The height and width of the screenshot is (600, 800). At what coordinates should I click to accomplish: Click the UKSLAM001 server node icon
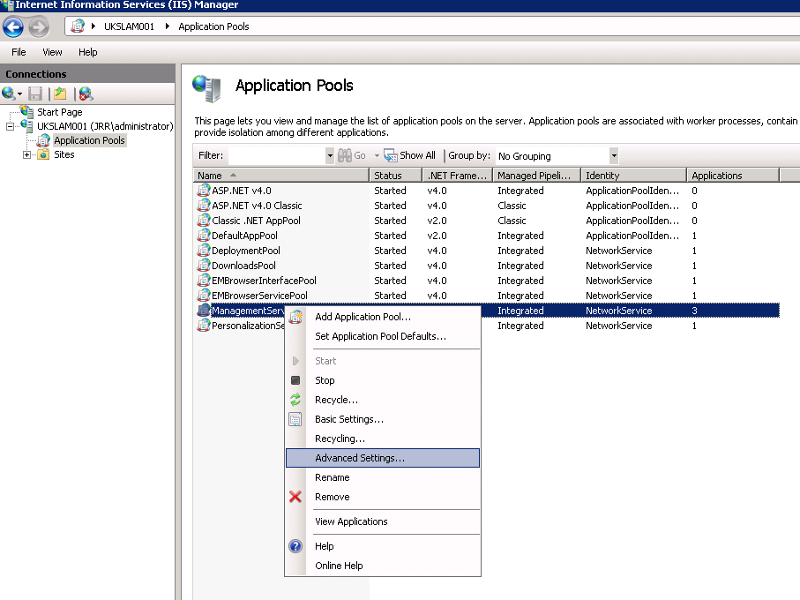coord(27,125)
